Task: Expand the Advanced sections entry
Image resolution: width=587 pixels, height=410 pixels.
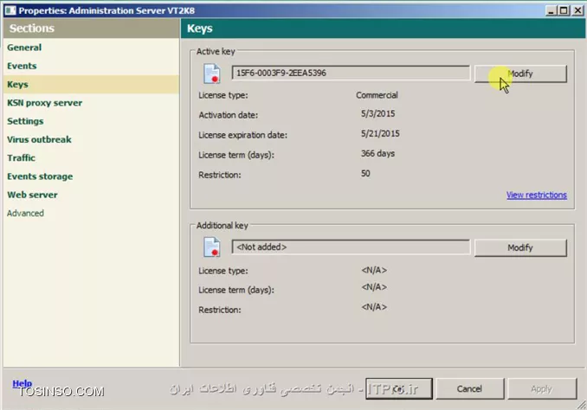Action: point(25,214)
